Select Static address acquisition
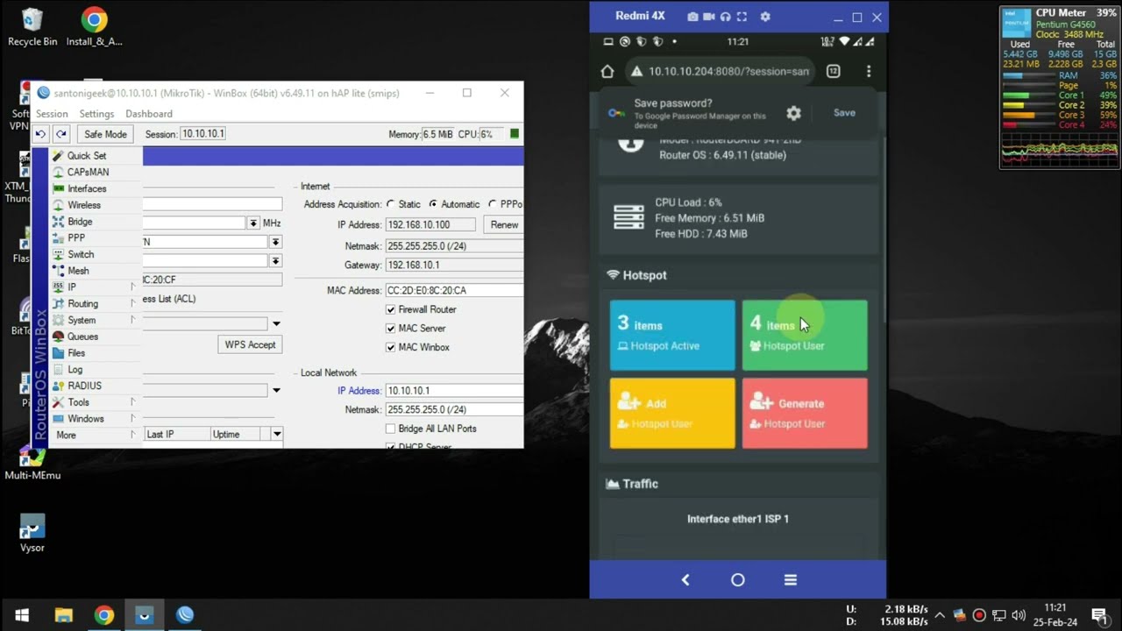This screenshot has width=1122, height=631. coord(391,204)
